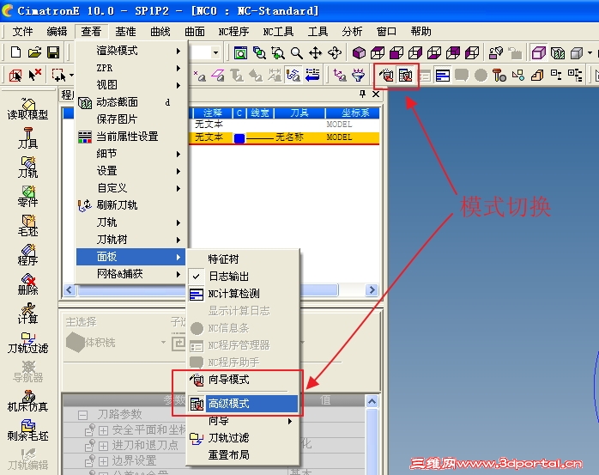Click the Zoom magnifier icon
This screenshot has height=475, width=599.
tap(297, 52)
